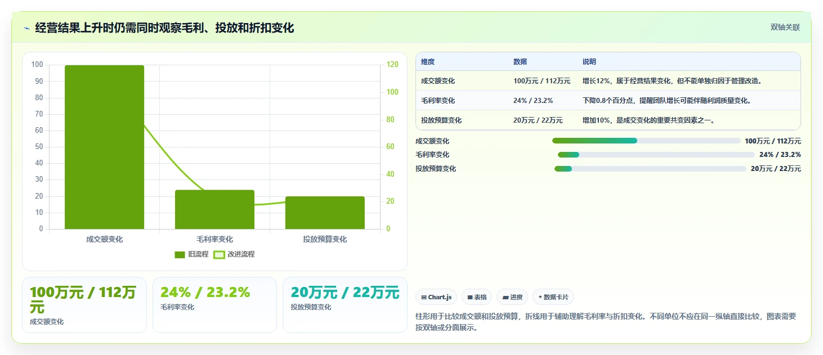823x355 pixels.
Task: Select the 进度 tag
Action: 512,297
